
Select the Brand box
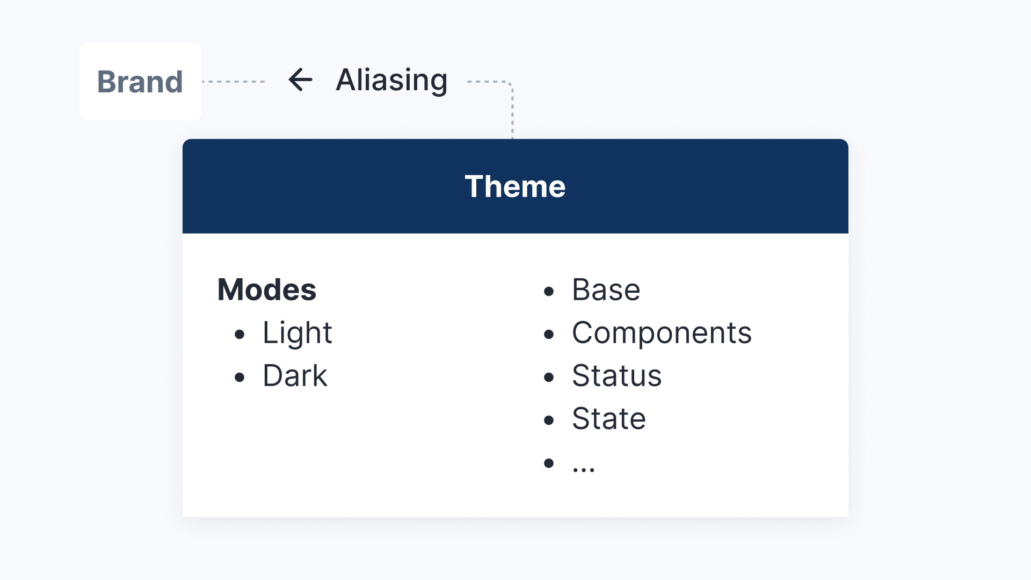point(141,82)
